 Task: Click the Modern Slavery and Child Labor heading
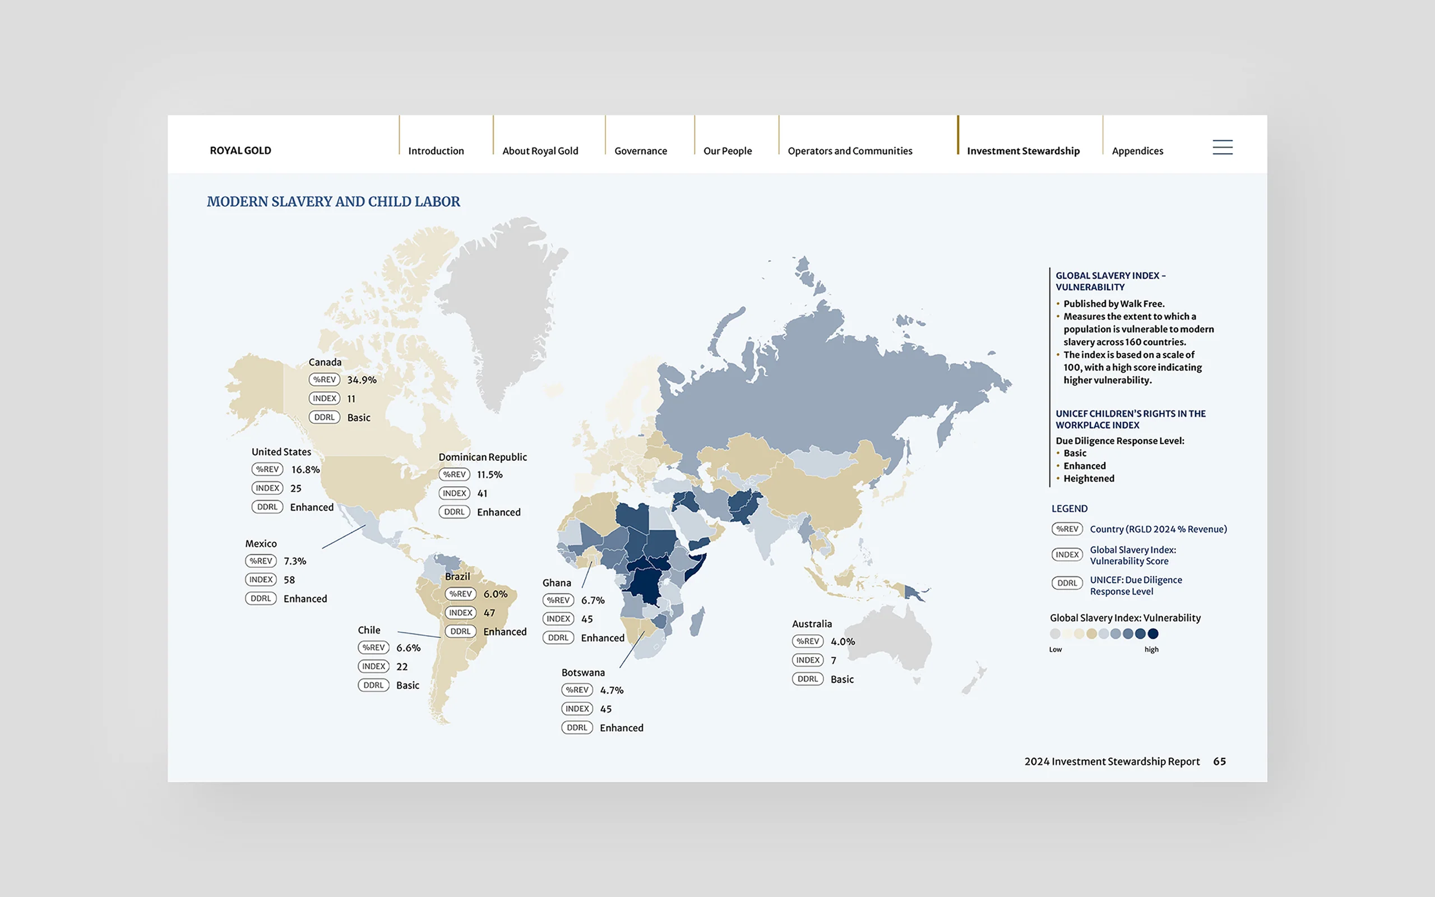click(x=334, y=202)
